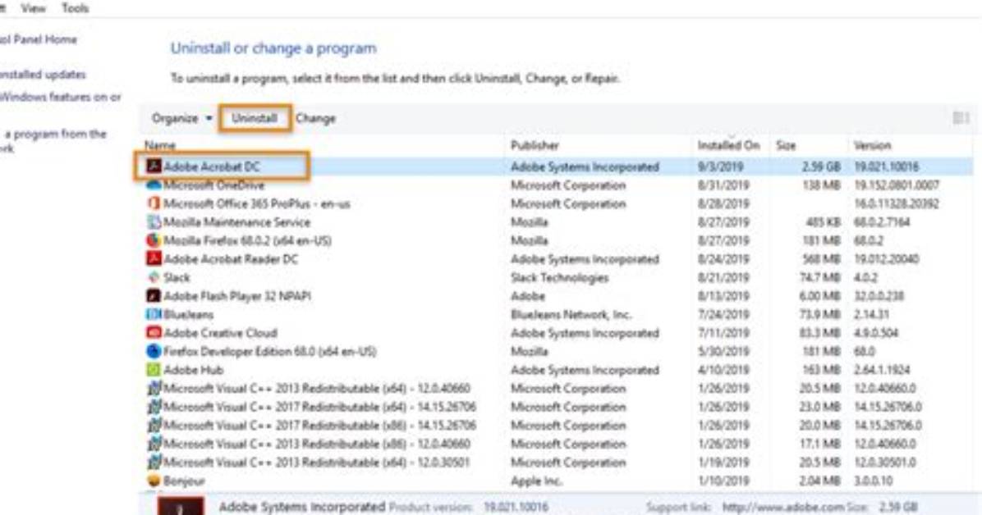Click the 16.0.11328.20392 version cell
Viewport: 982px width, 515px height.
[897, 203]
